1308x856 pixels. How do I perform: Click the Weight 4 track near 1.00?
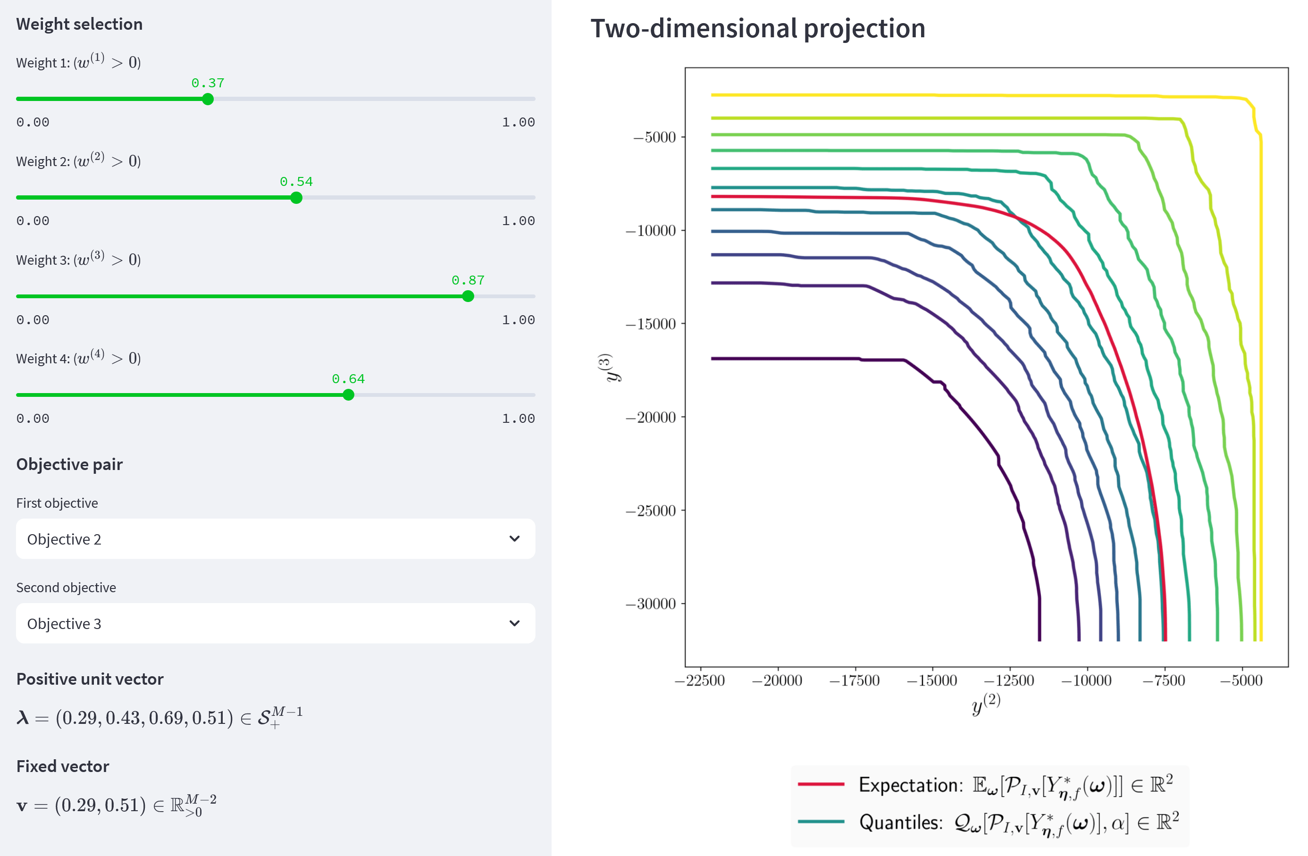(530, 395)
